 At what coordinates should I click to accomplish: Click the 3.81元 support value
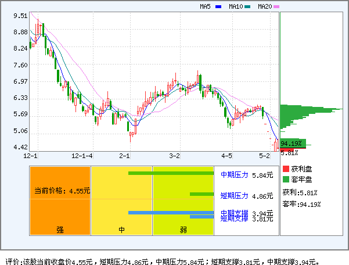(x=262, y=219)
